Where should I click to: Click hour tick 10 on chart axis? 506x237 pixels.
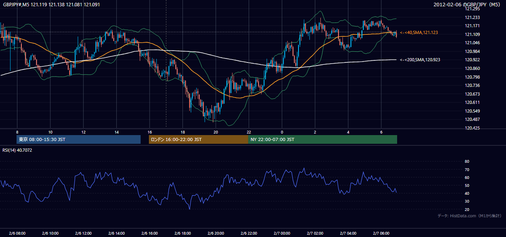pyautogui.click(x=50, y=132)
